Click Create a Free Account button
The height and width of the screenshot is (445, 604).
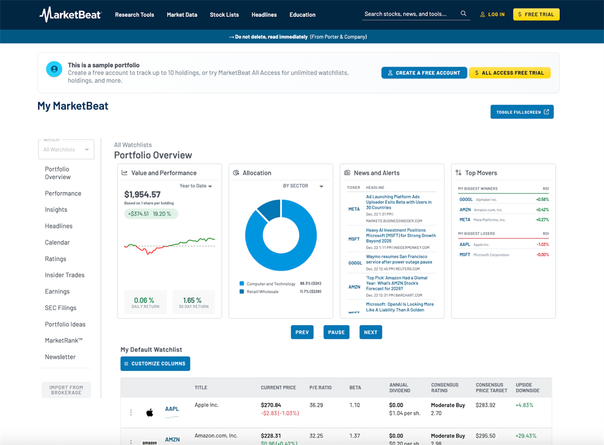click(x=424, y=73)
